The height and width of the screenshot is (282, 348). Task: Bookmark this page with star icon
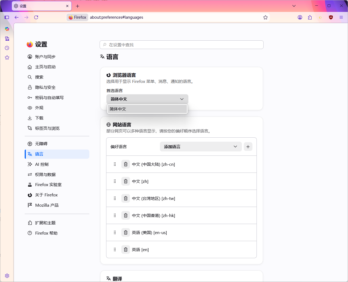coord(265,17)
